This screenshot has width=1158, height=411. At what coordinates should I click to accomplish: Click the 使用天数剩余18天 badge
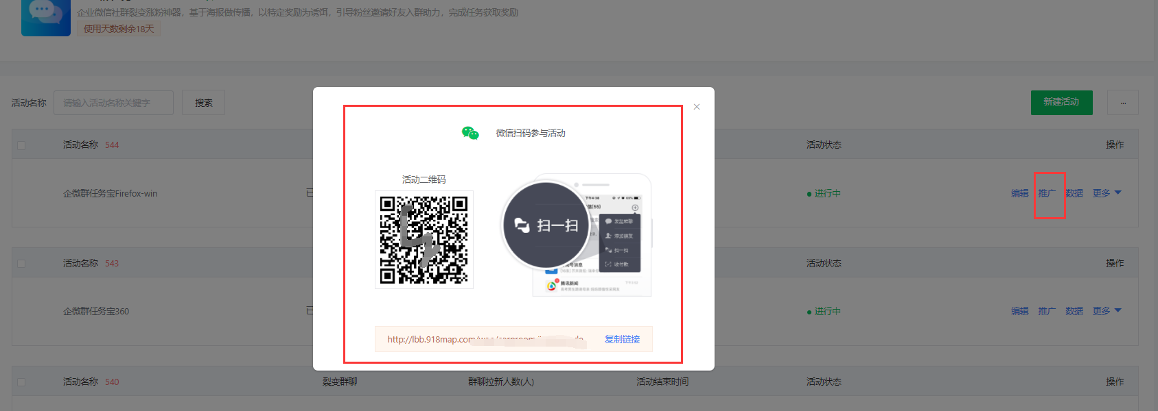(x=119, y=29)
